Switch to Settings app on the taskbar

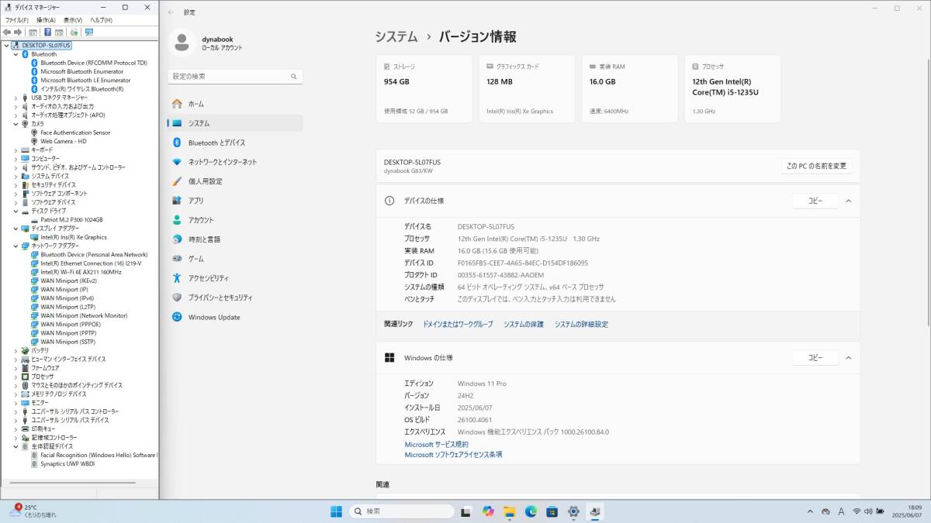[574, 511]
